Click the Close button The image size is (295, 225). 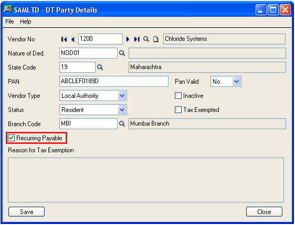pos(264,212)
